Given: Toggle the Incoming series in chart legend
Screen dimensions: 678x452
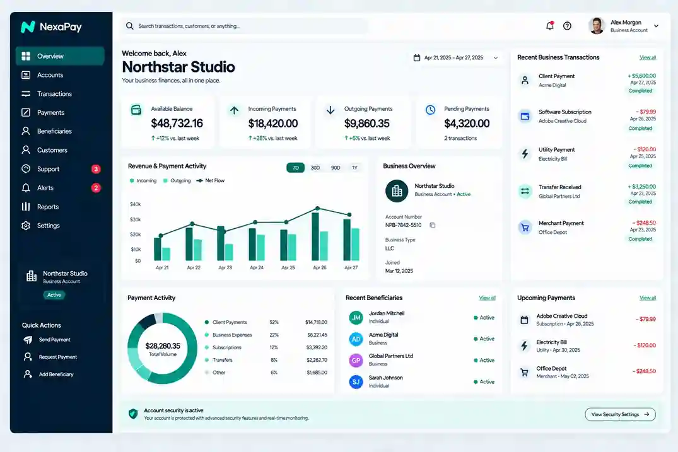Looking at the screenshot, I should tap(143, 181).
